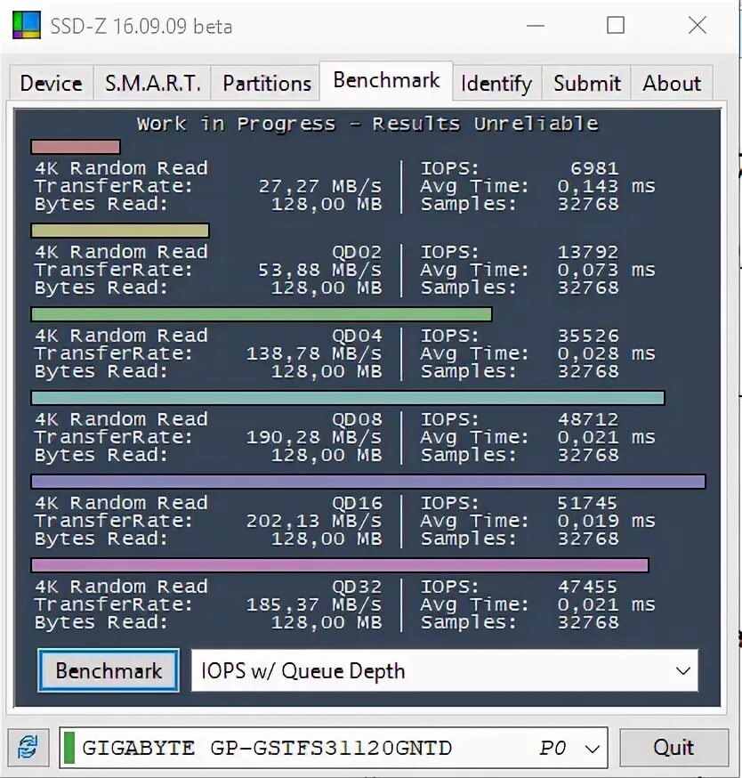Image resolution: width=742 pixels, height=778 pixels.
Task: Open the About tab
Action: click(672, 83)
